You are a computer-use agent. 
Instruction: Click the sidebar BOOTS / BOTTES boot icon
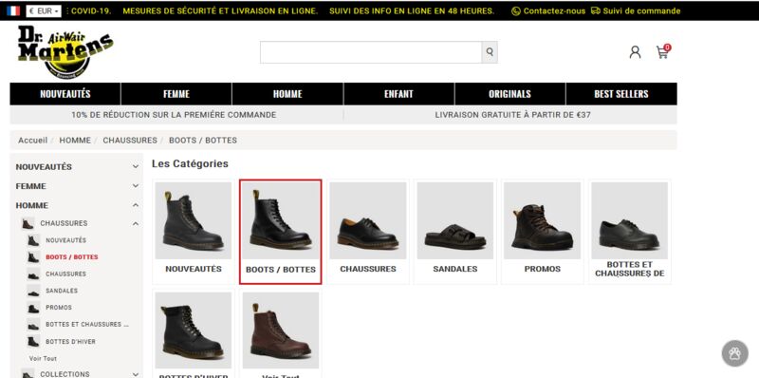[x=33, y=257]
